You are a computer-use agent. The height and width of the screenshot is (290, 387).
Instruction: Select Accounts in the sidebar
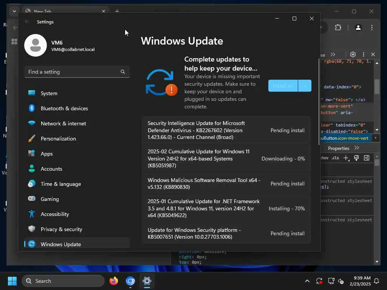(x=77, y=169)
